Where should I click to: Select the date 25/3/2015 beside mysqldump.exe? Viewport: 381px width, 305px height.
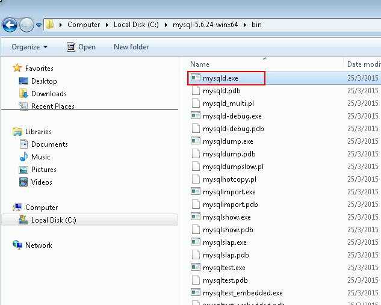pos(363,141)
